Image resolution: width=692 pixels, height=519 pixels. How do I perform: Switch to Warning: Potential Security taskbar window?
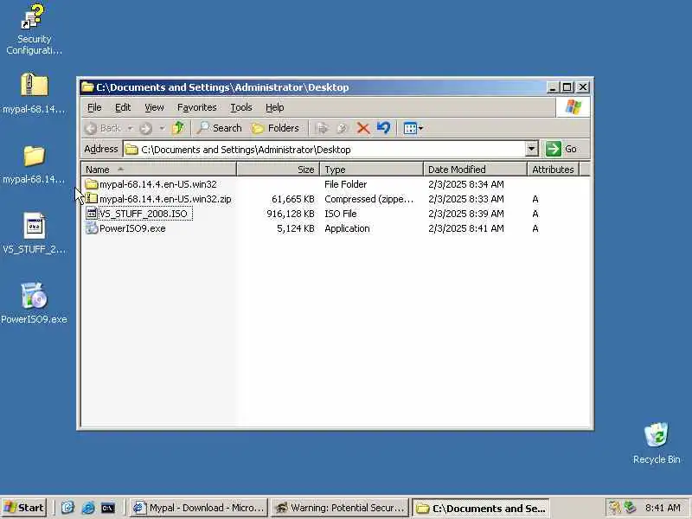tap(340, 508)
